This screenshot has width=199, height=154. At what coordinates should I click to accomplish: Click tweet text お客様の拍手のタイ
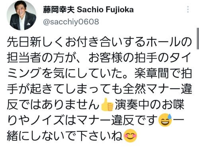point(140,57)
